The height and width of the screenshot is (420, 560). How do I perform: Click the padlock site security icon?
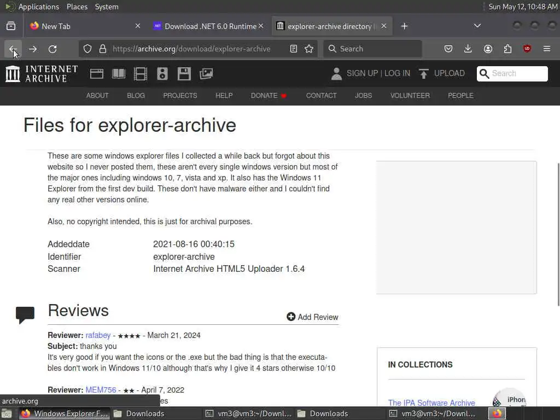point(103,49)
